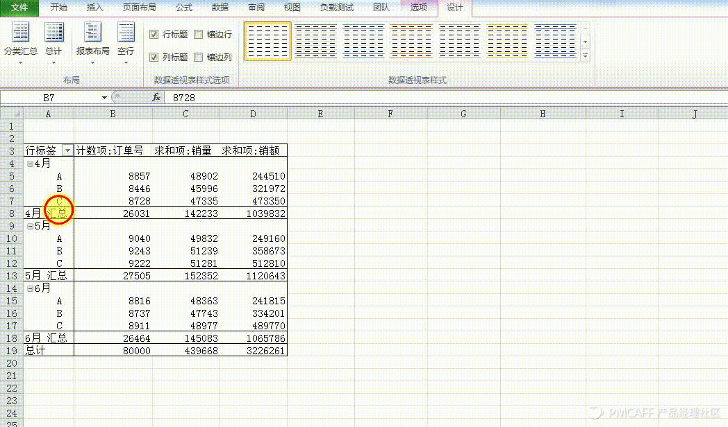Uncheck the 列标题 column headers checkbox
The height and width of the screenshot is (427, 728).
154,58
